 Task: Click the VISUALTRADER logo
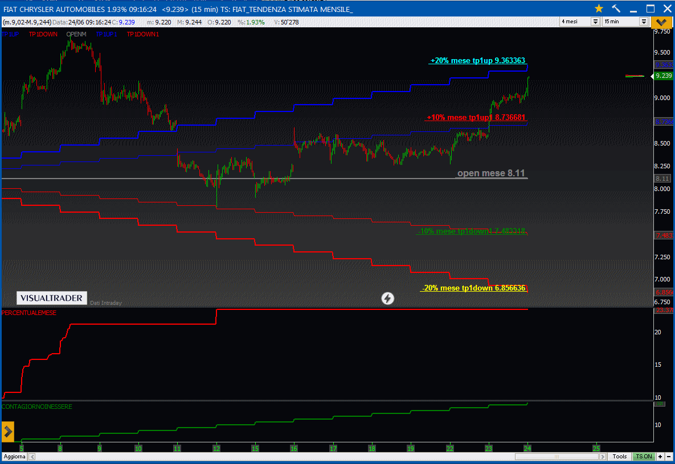coord(52,298)
